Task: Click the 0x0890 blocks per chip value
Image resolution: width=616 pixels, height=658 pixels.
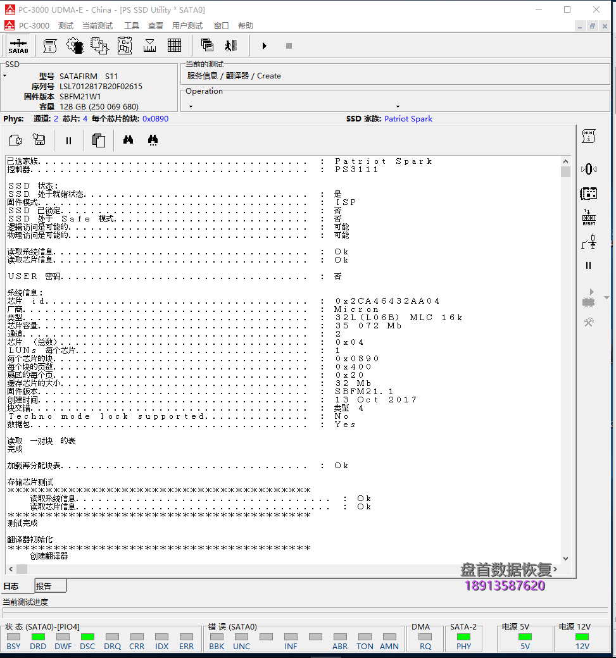Action: 155,119
